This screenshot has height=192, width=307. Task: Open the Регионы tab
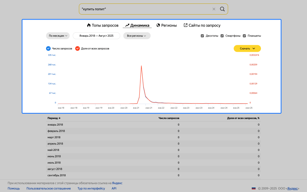[x=169, y=25]
